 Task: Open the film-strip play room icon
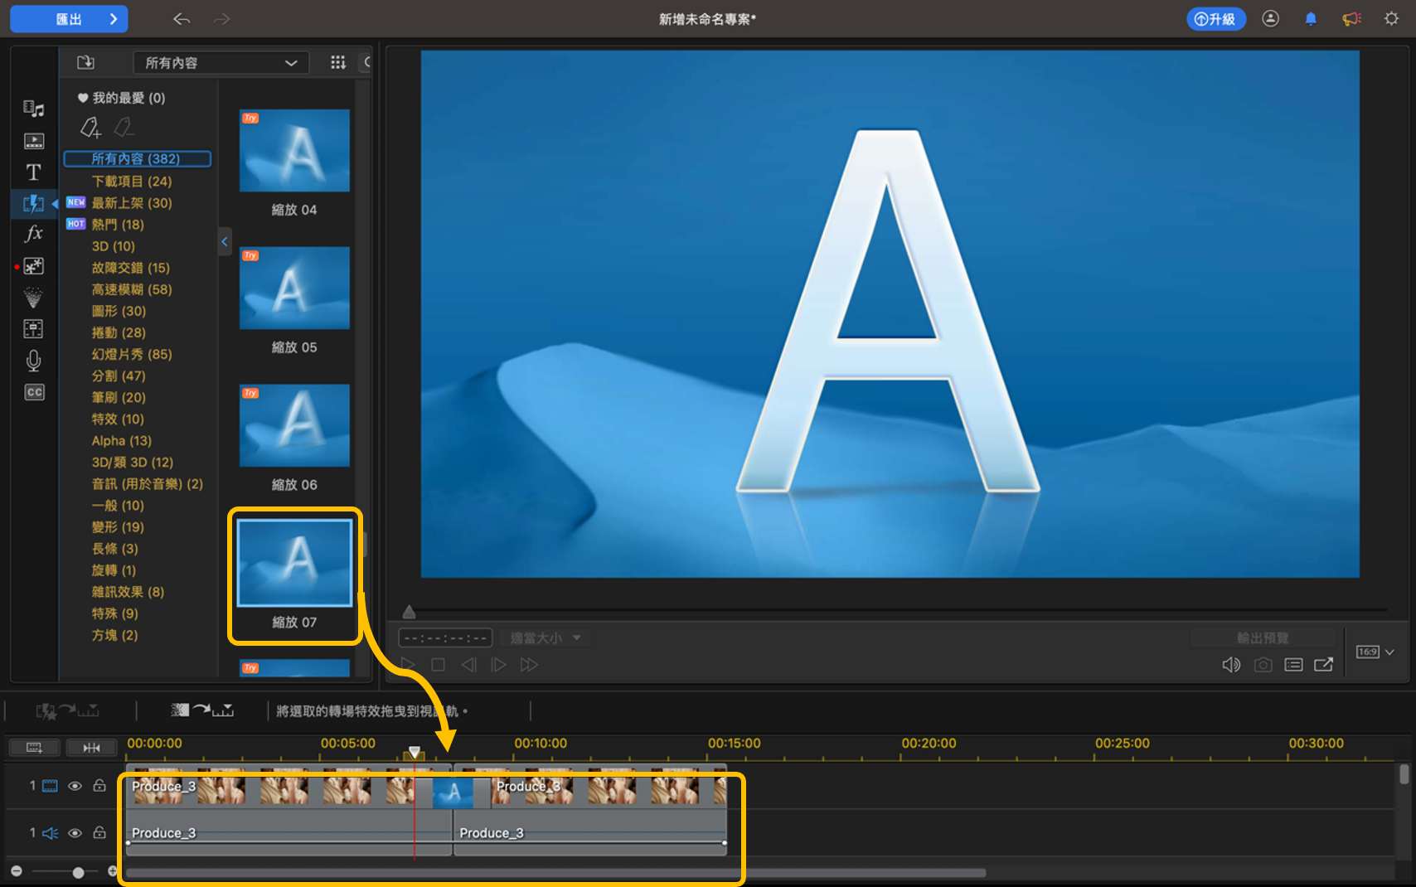(x=34, y=141)
